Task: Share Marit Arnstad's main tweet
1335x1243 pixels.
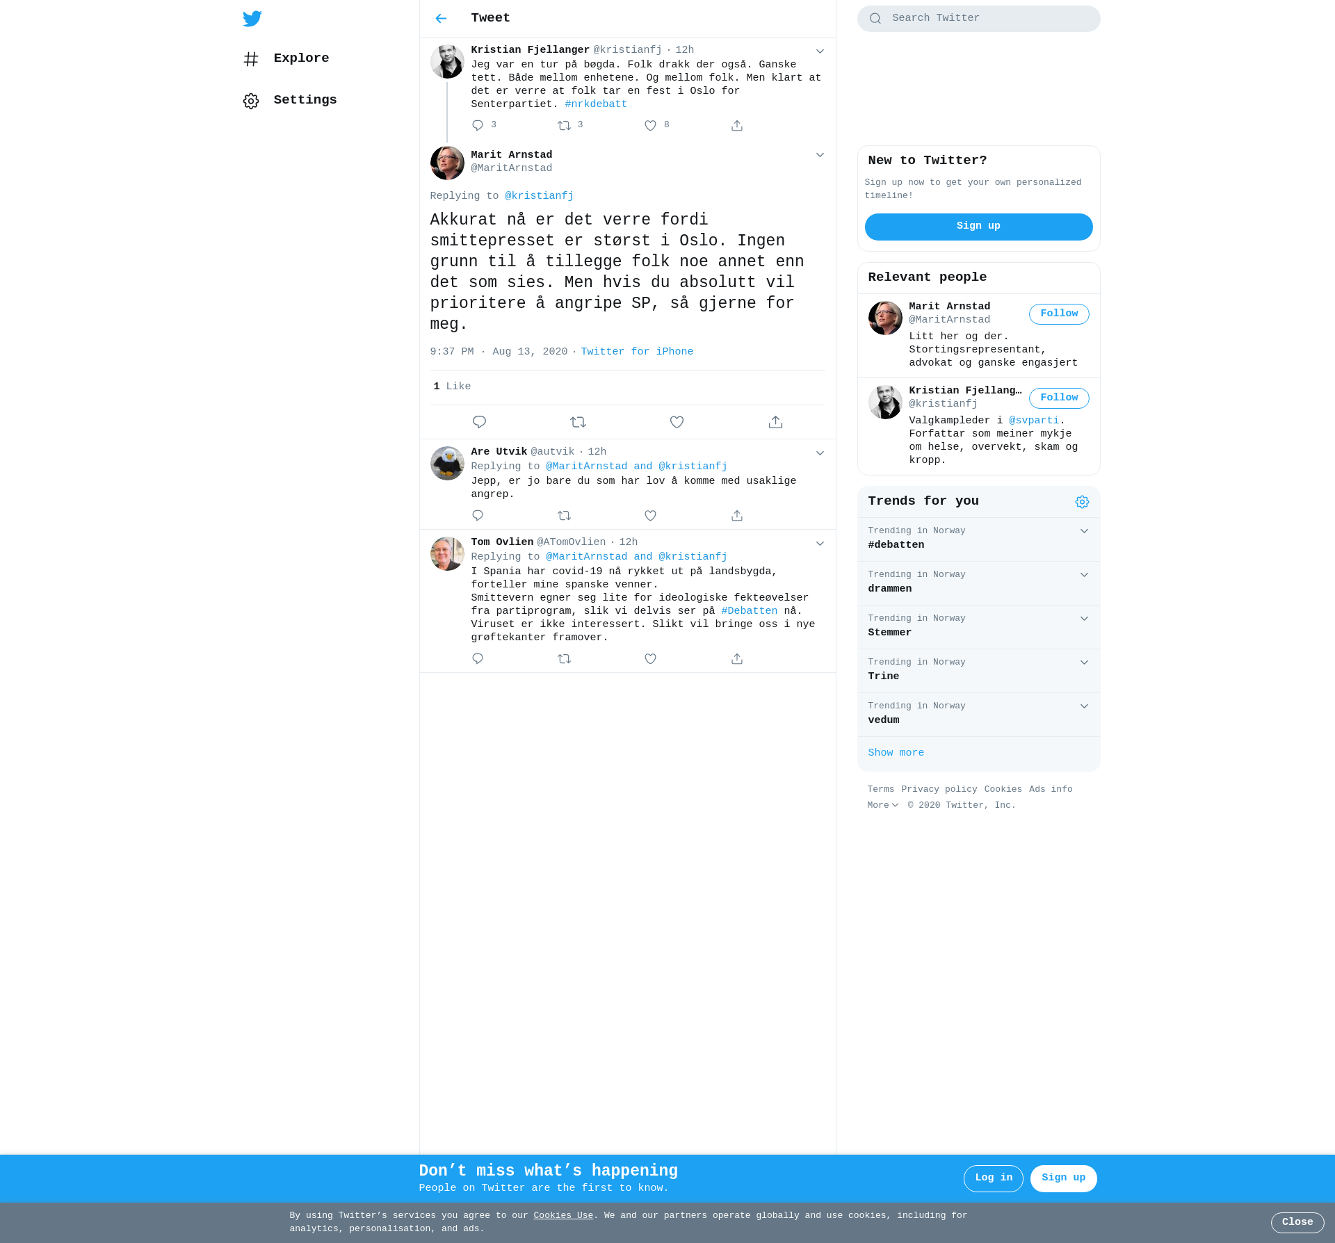Action: 775,422
